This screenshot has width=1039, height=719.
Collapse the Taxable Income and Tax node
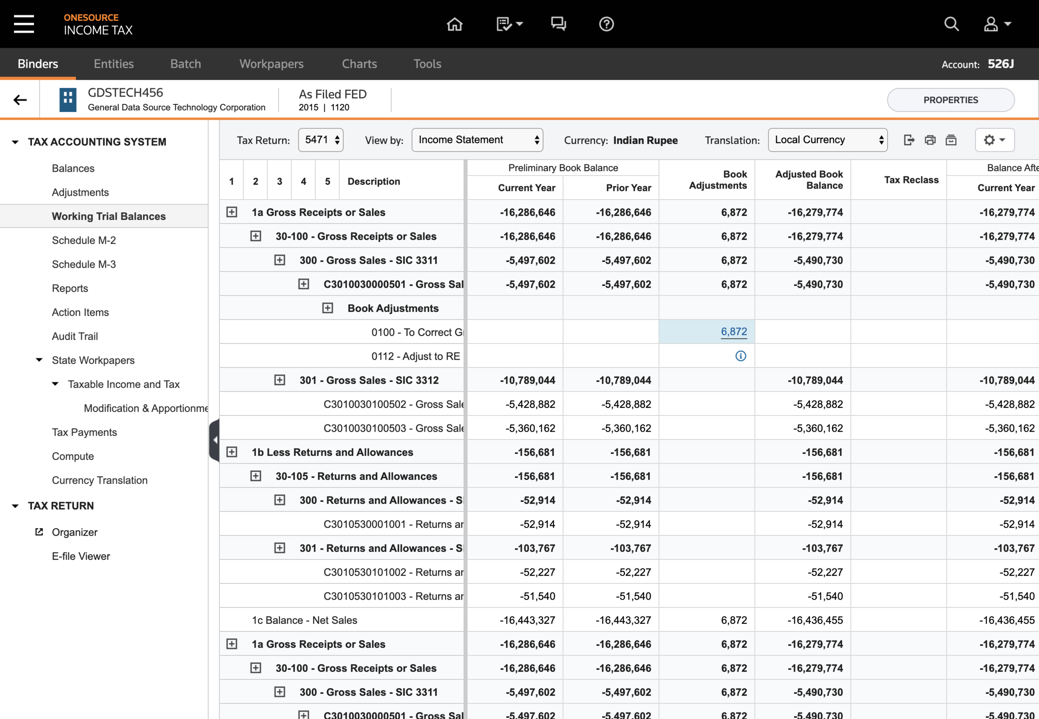[55, 384]
